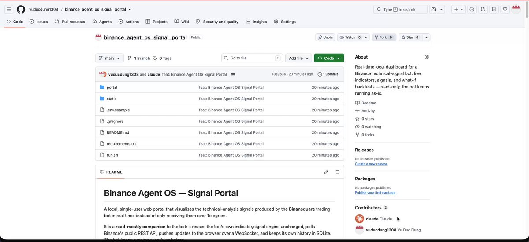
Task: Open the notifications inbox icon
Action: point(505,9)
